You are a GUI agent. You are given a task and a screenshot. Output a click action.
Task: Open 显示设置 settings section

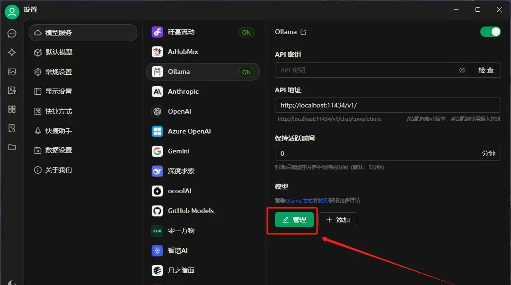coord(83,91)
